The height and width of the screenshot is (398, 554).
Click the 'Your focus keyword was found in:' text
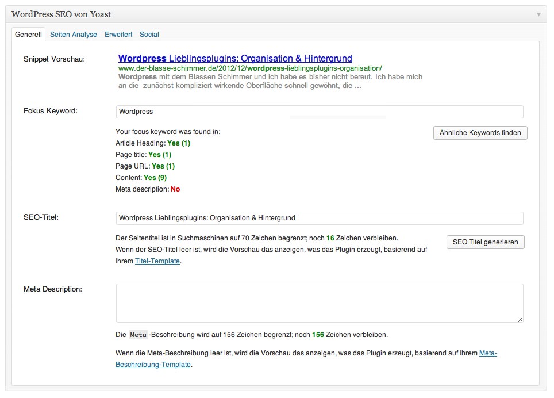pyautogui.click(x=168, y=132)
